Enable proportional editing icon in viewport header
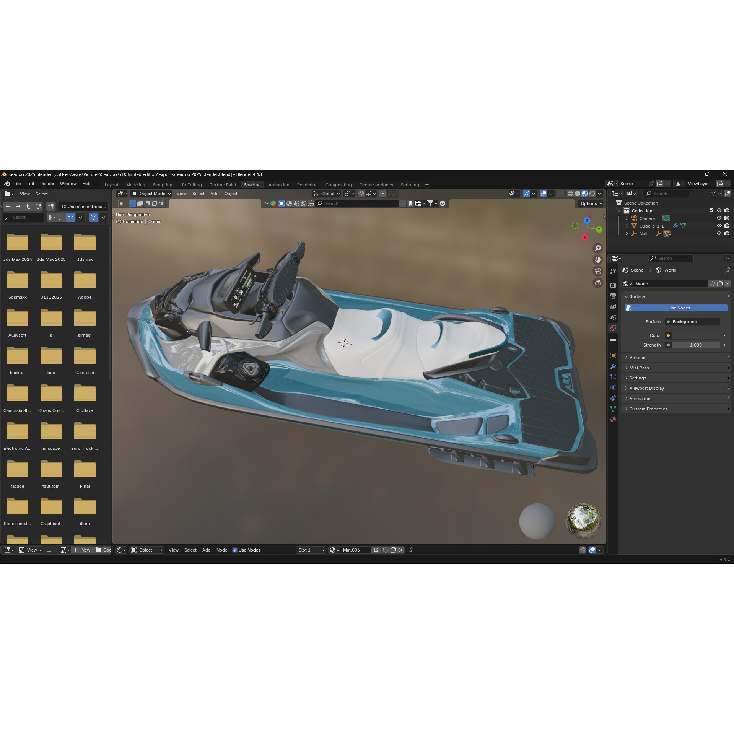This screenshot has width=734, height=734. [383, 194]
